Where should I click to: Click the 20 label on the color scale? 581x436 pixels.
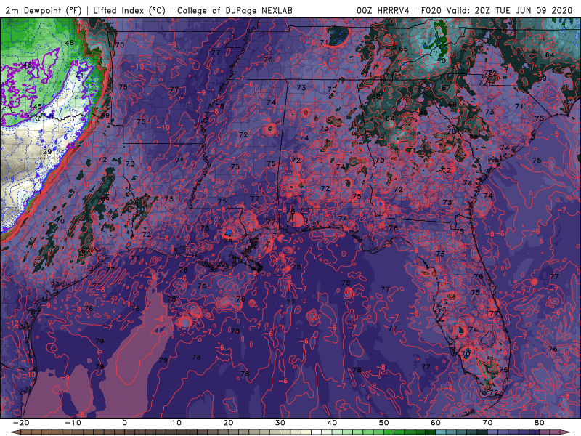pyautogui.click(x=228, y=423)
